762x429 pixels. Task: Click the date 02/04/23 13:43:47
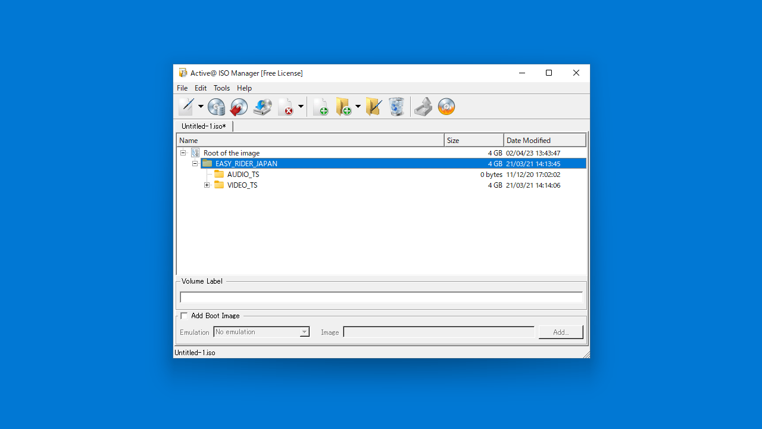(x=533, y=153)
